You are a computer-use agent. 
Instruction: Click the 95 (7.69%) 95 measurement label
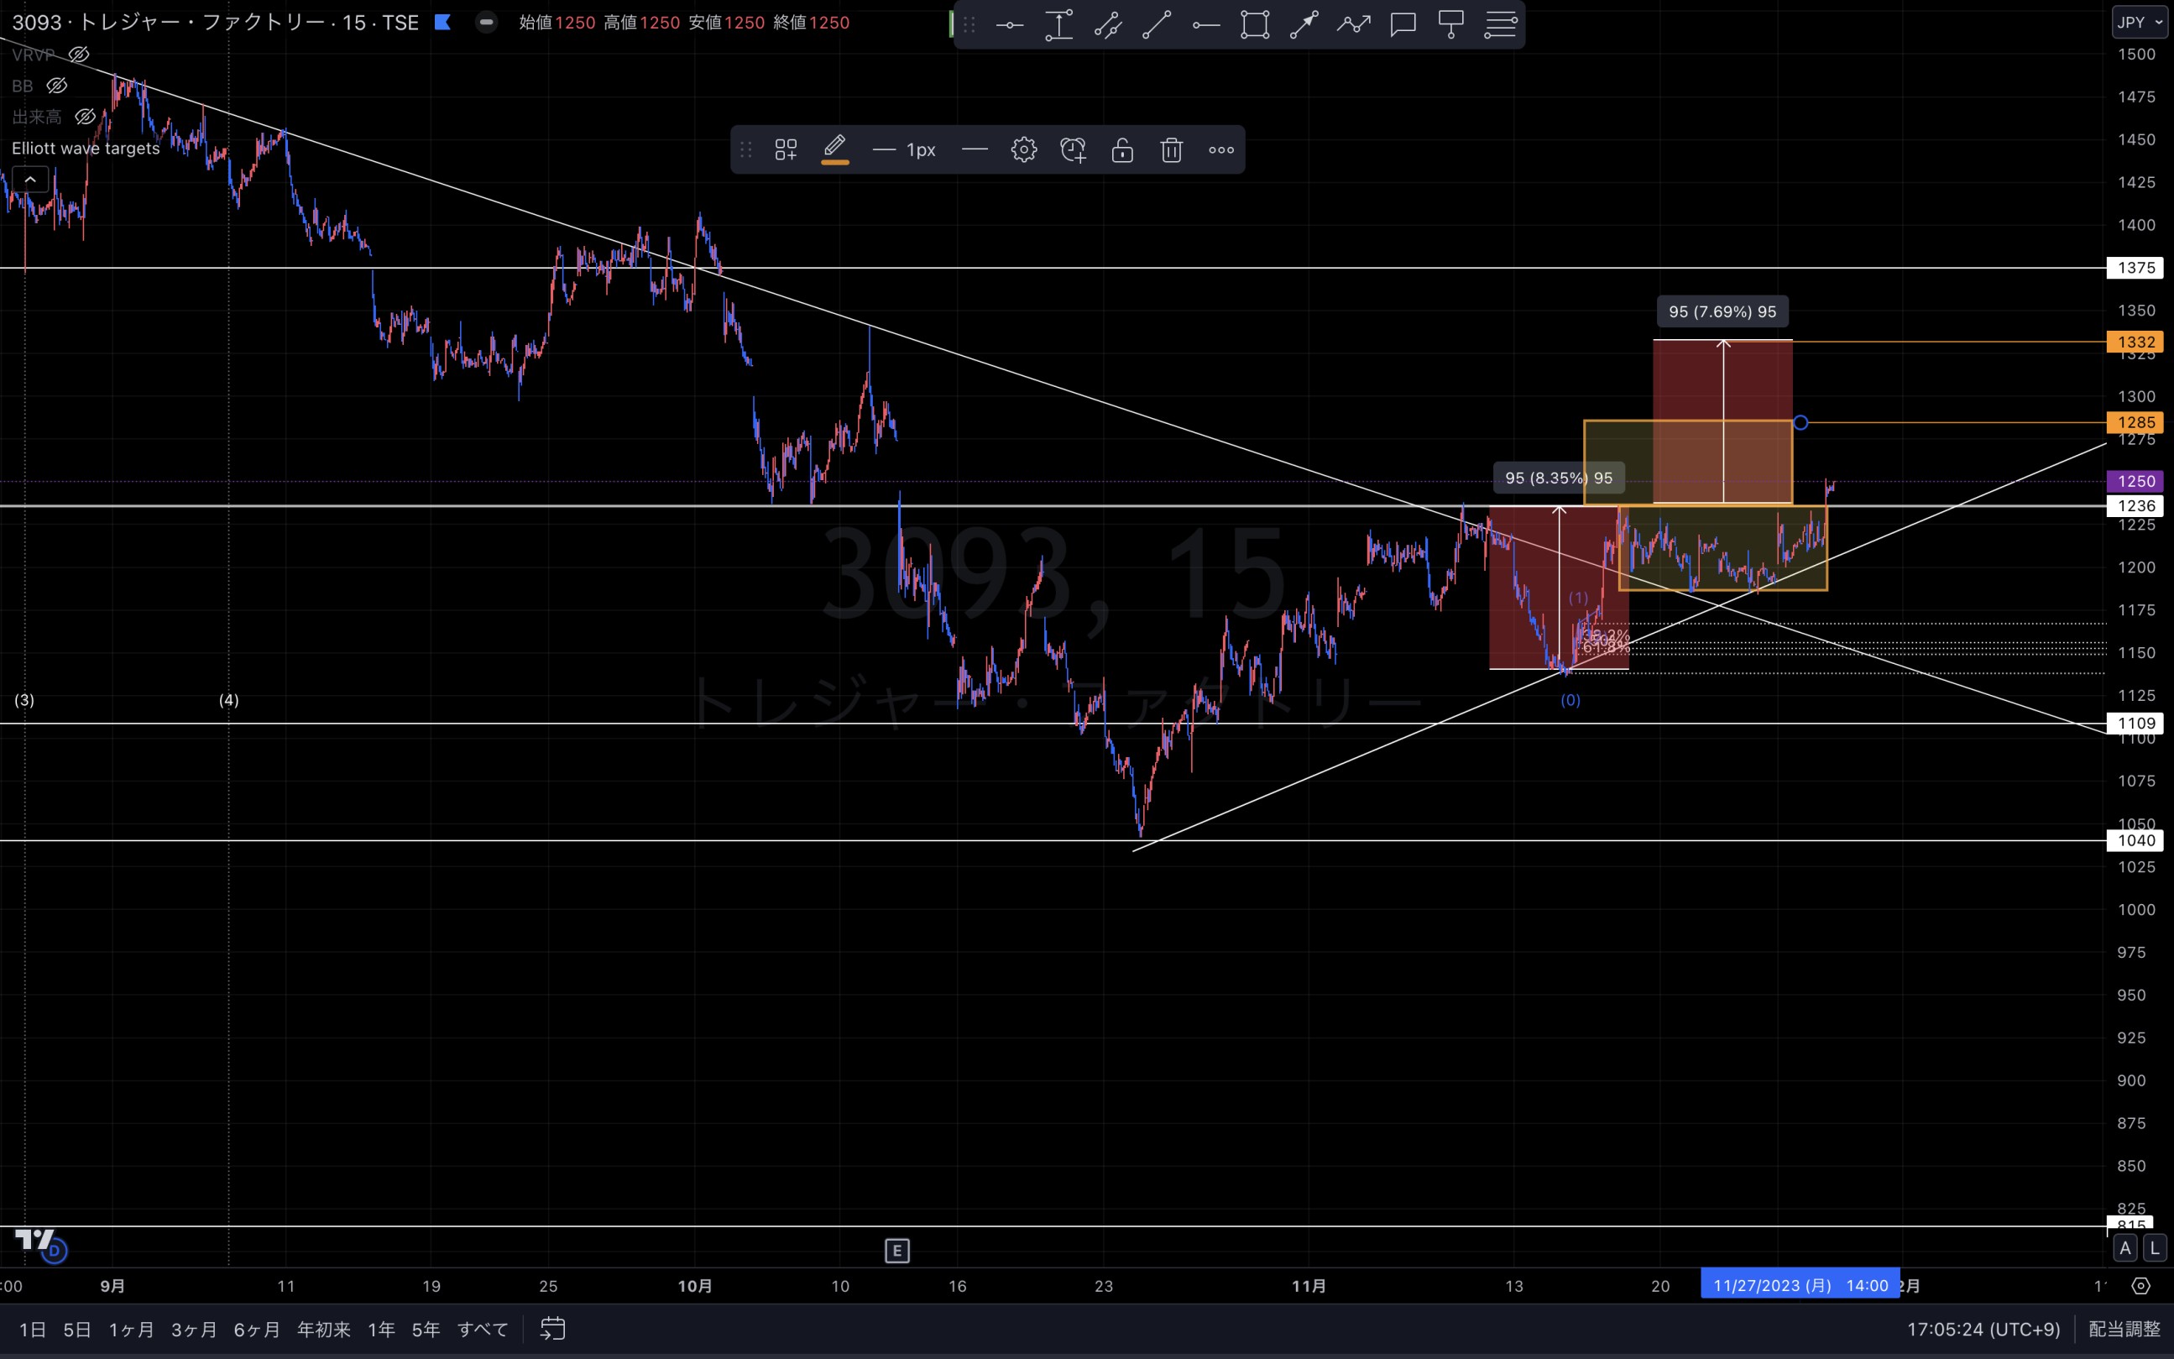[1722, 312]
